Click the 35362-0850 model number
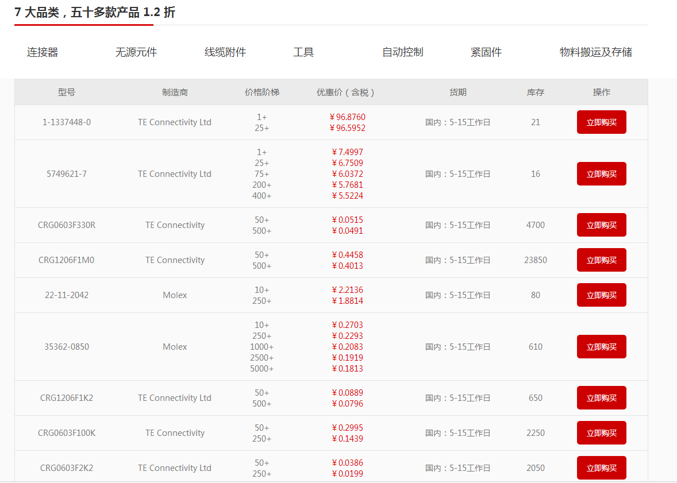 (x=67, y=347)
